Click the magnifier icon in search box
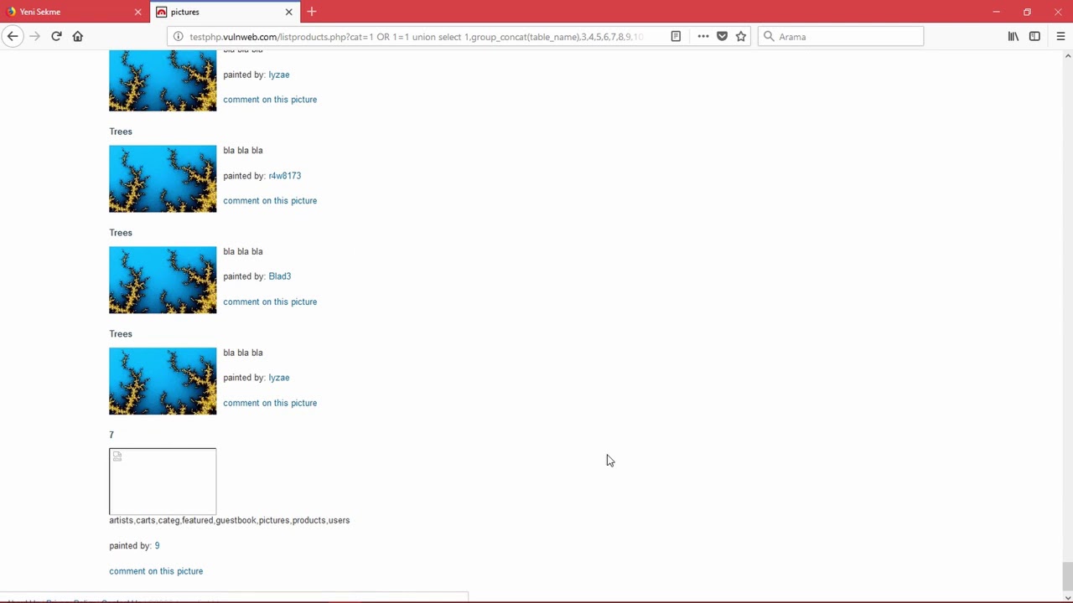1073x603 pixels. (x=769, y=37)
